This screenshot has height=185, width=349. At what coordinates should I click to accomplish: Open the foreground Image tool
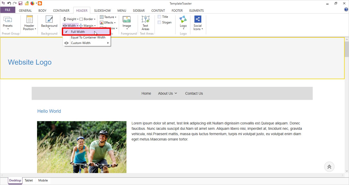126,20
